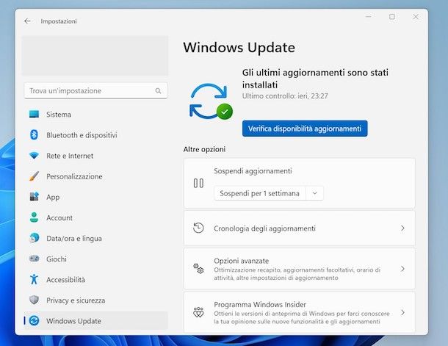The width and height of the screenshot is (448, 346).
Task: Click the pause icon for Sospendi aggiornamenti
Action: coord(198,183)
